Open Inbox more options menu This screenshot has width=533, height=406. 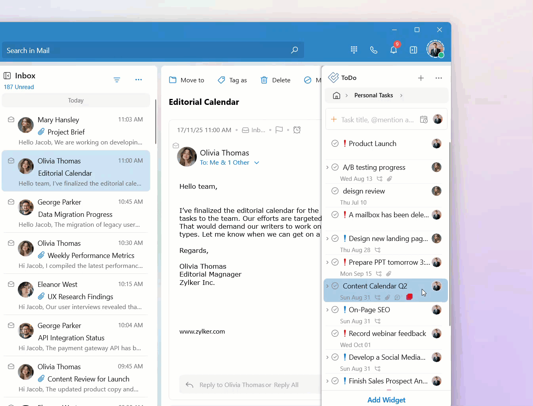[x=138, y=80]
